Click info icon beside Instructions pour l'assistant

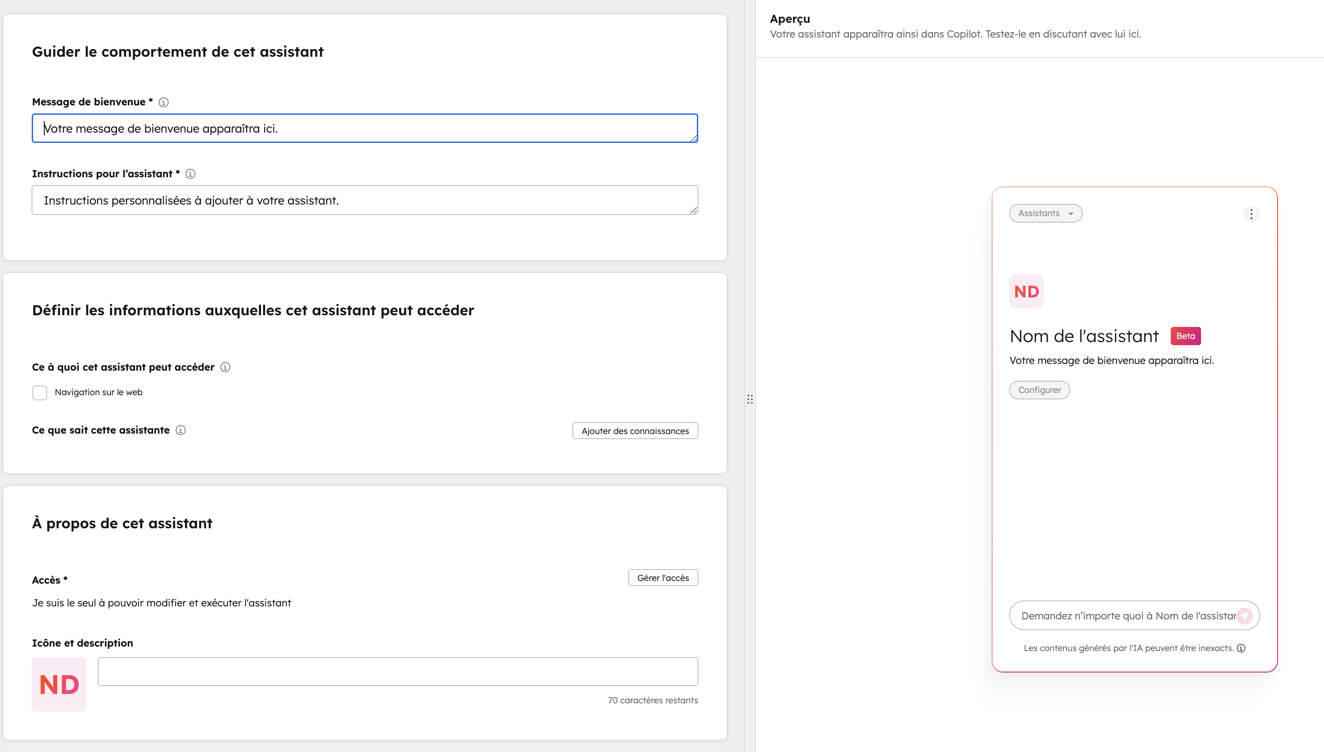(x=190, y=174)
